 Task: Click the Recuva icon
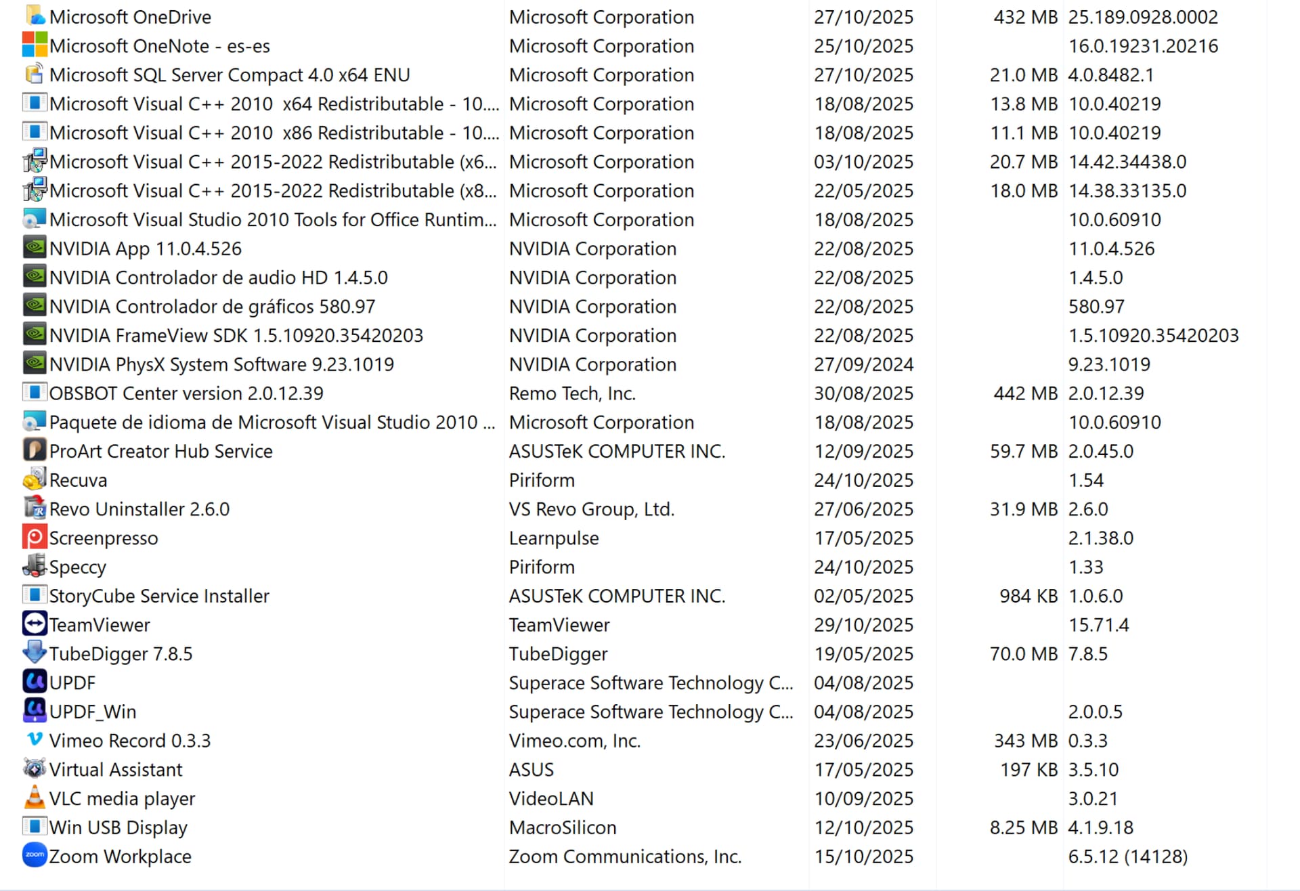35,479
